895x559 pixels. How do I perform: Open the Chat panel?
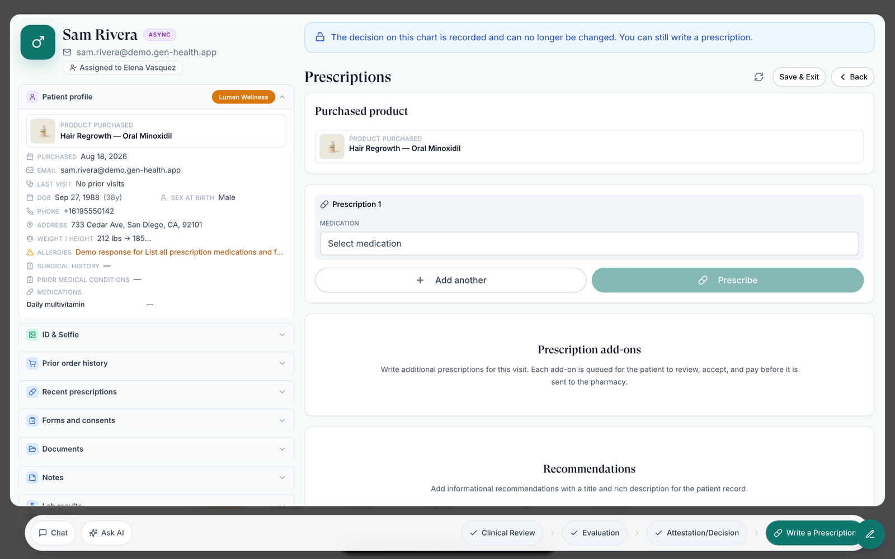pyautogui.click(x=53, y=533)
